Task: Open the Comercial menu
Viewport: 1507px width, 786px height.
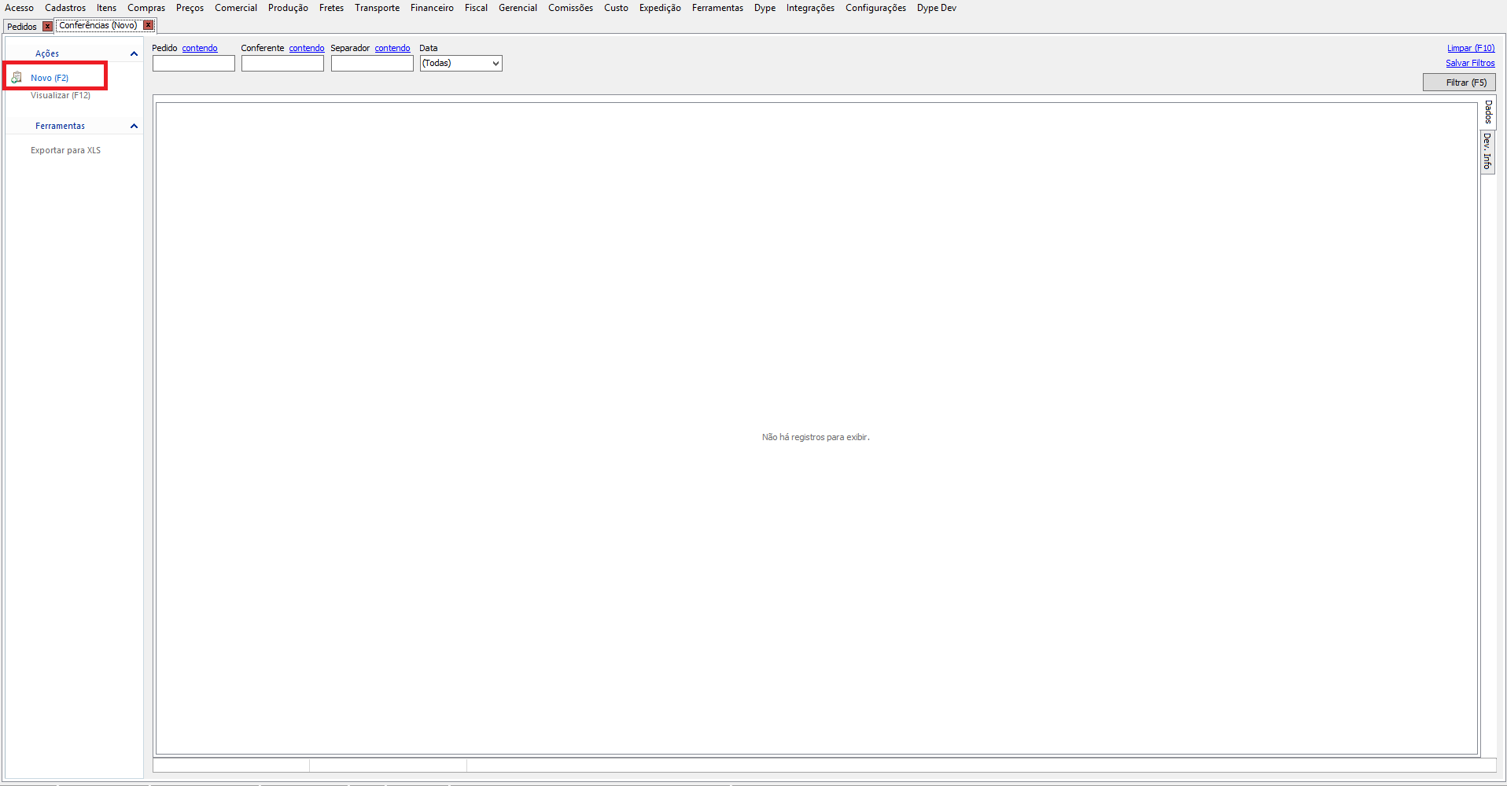Action: [236, 8]
